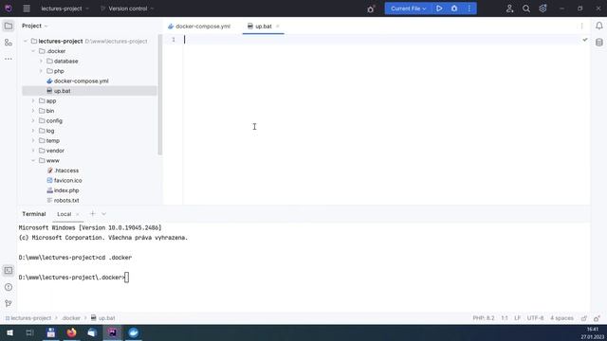Open Code With Me user icon
607x341 pixels.
tap(509, 9)
